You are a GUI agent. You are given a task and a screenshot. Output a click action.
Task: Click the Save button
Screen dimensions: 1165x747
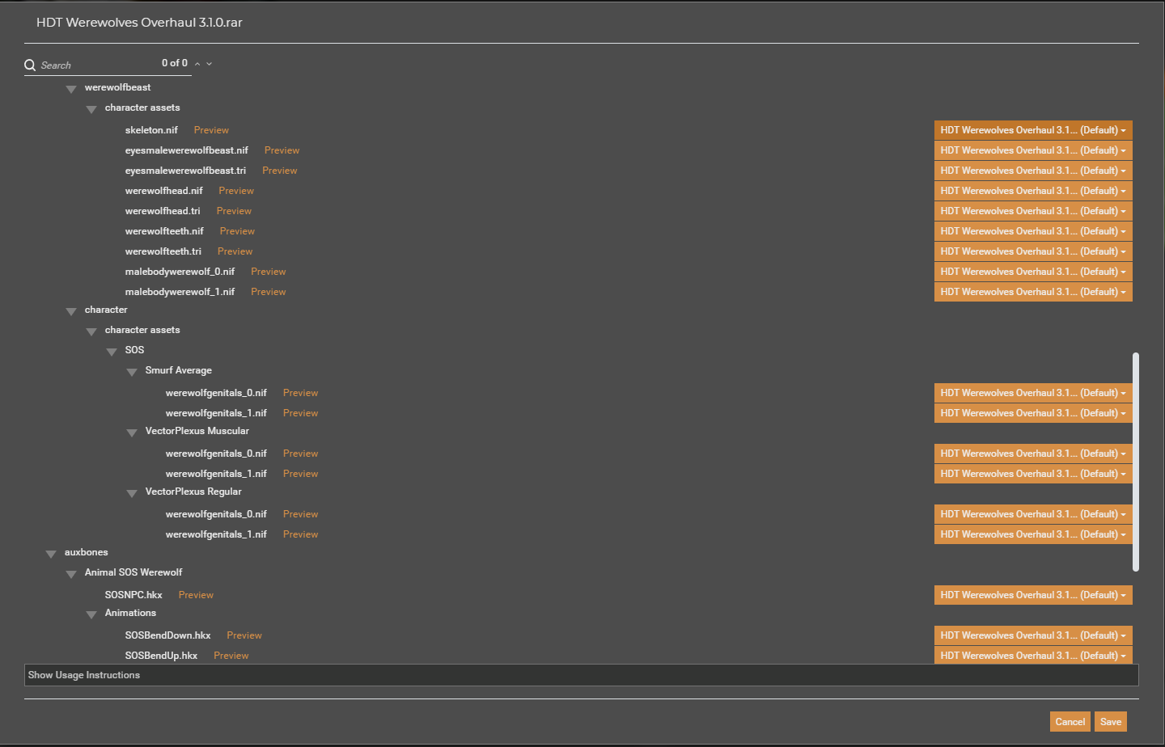pos(1111,722)
